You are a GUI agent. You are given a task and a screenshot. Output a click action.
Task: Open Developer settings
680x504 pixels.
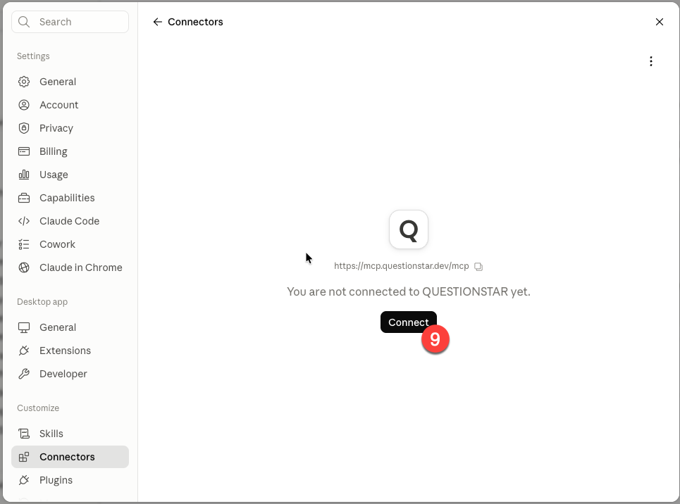(70, 374)
